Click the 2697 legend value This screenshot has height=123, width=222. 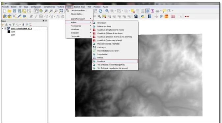click(x=13, y=35)
